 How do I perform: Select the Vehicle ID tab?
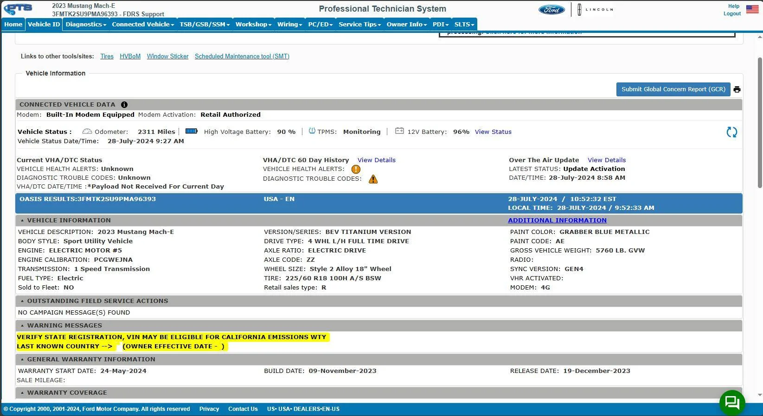[44, 25]
